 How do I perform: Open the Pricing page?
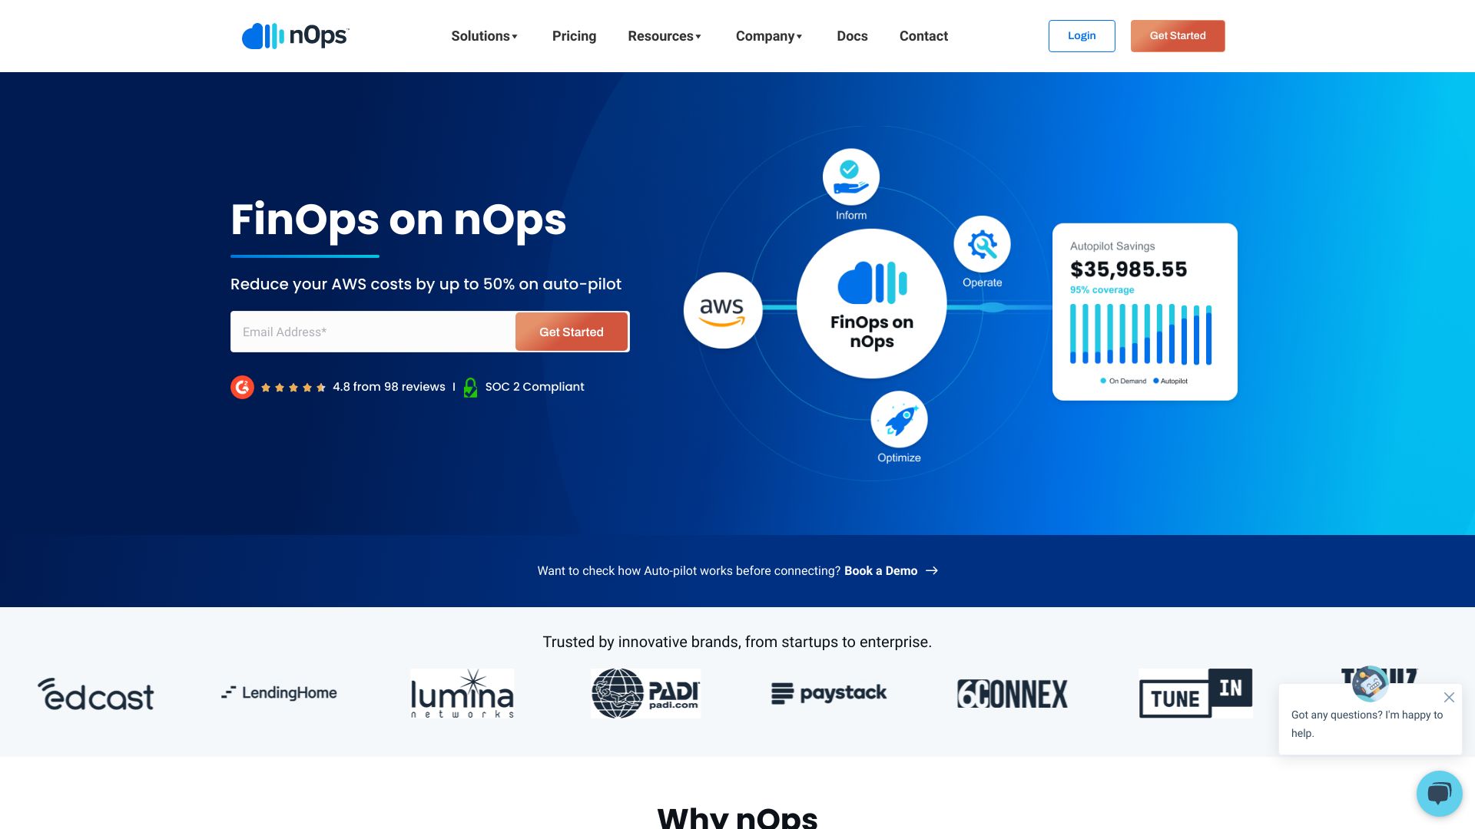pyautogui.click(x=574, y=35)
